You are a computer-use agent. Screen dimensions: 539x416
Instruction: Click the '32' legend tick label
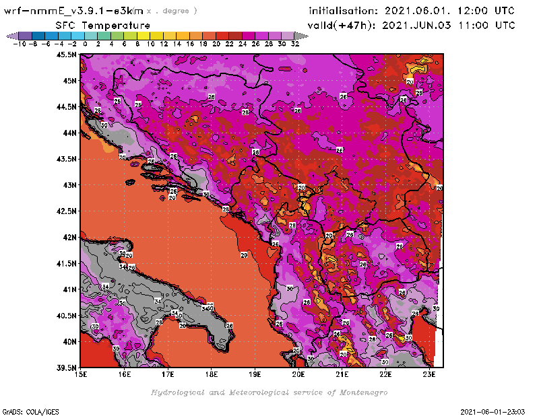295,44
